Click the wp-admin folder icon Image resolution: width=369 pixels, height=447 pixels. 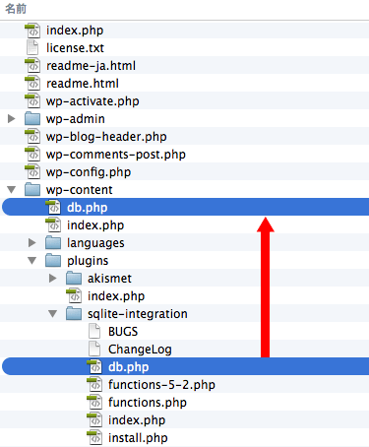pos(32,119)
